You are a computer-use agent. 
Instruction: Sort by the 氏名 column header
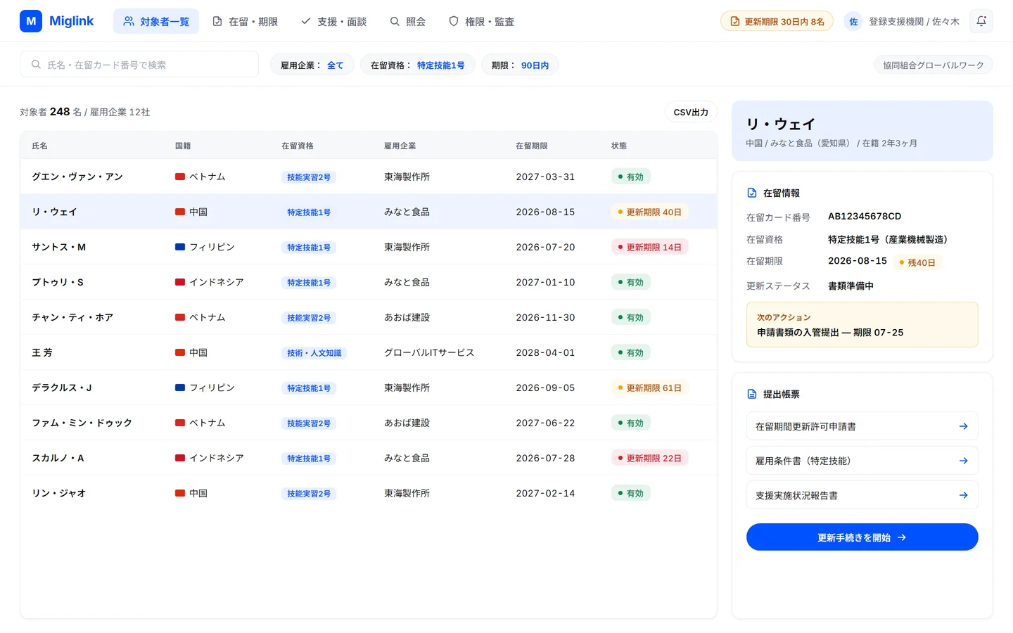pos(39,146)
